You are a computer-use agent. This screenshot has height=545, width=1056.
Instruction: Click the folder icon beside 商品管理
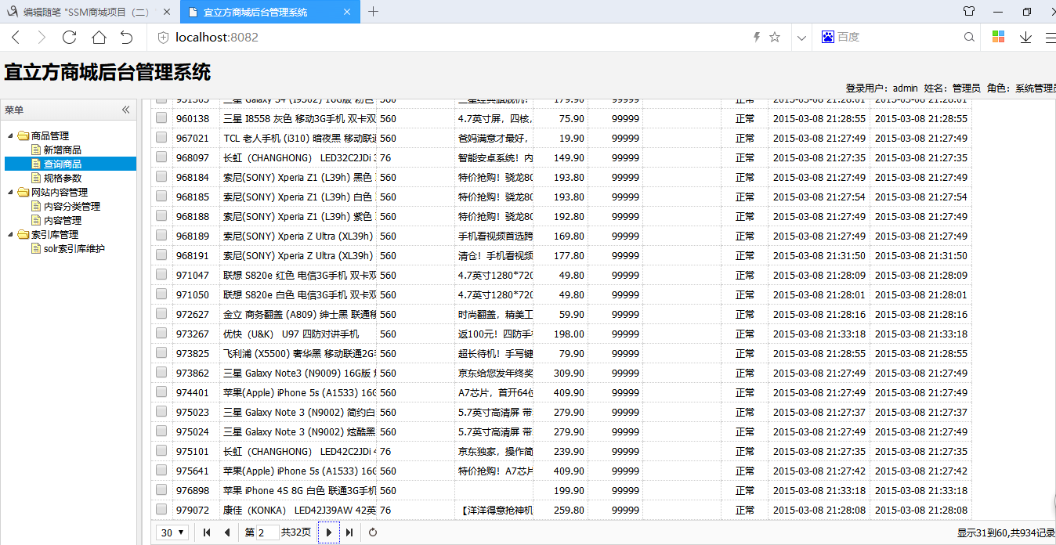pyautogui.click(x=24, y=135)
